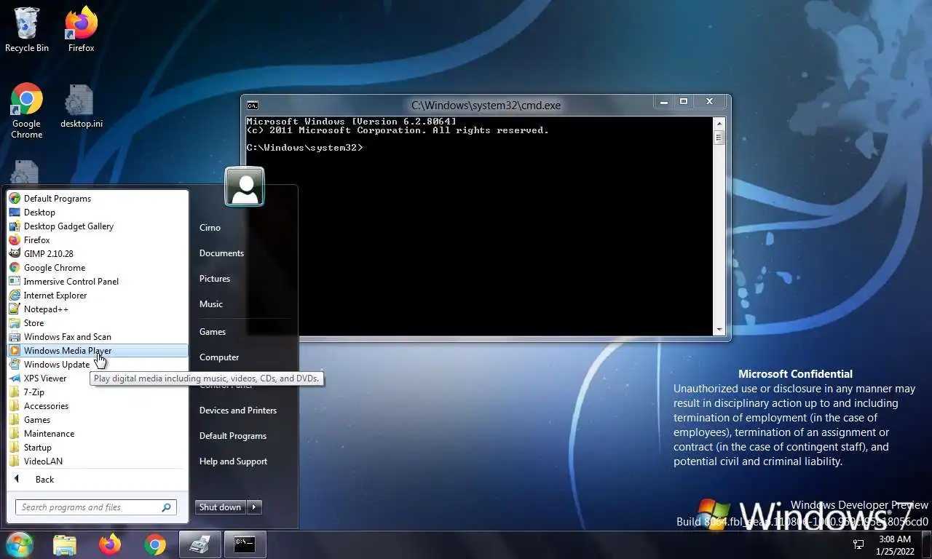Open File Explorer from the taskbar
The width and height of the screenshot is (932, 559).
[65, 544]
